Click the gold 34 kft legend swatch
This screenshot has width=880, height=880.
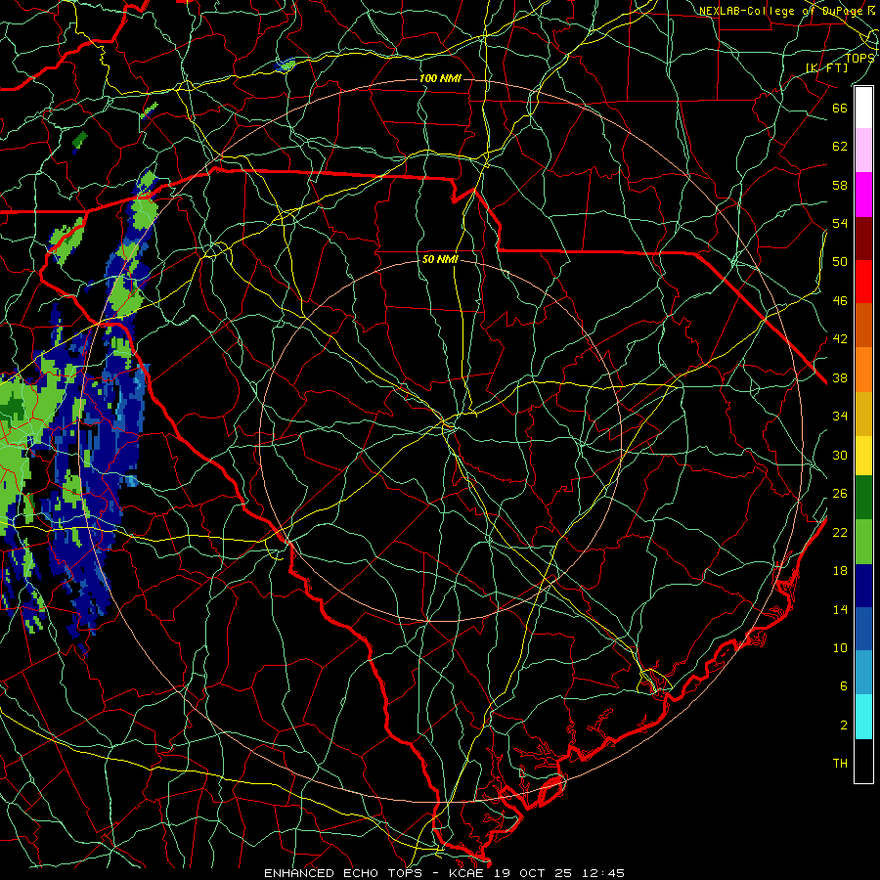pos(863,414)
